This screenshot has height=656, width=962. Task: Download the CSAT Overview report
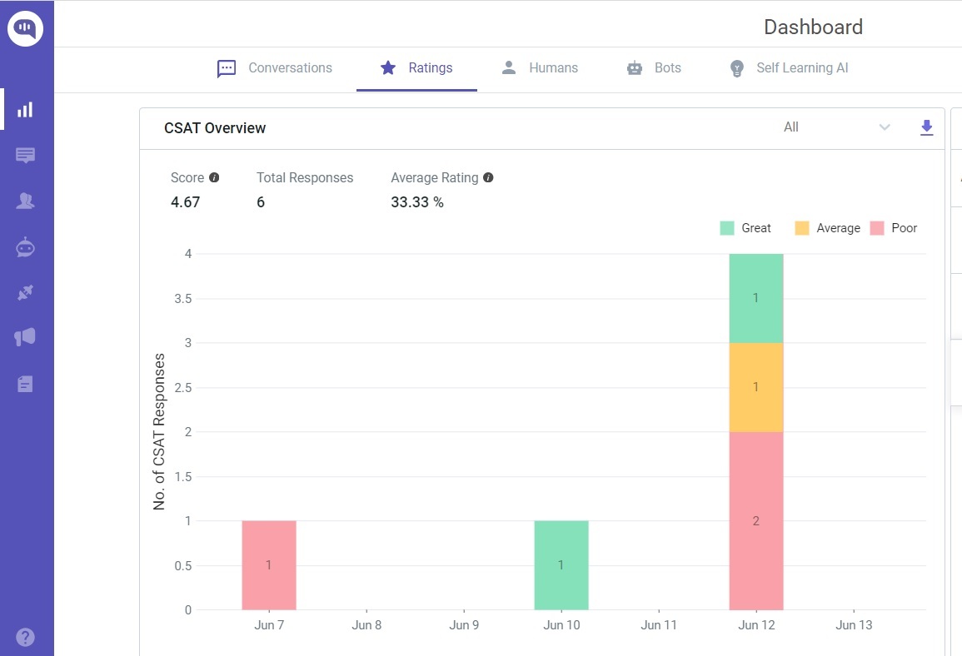coord(926,128)
